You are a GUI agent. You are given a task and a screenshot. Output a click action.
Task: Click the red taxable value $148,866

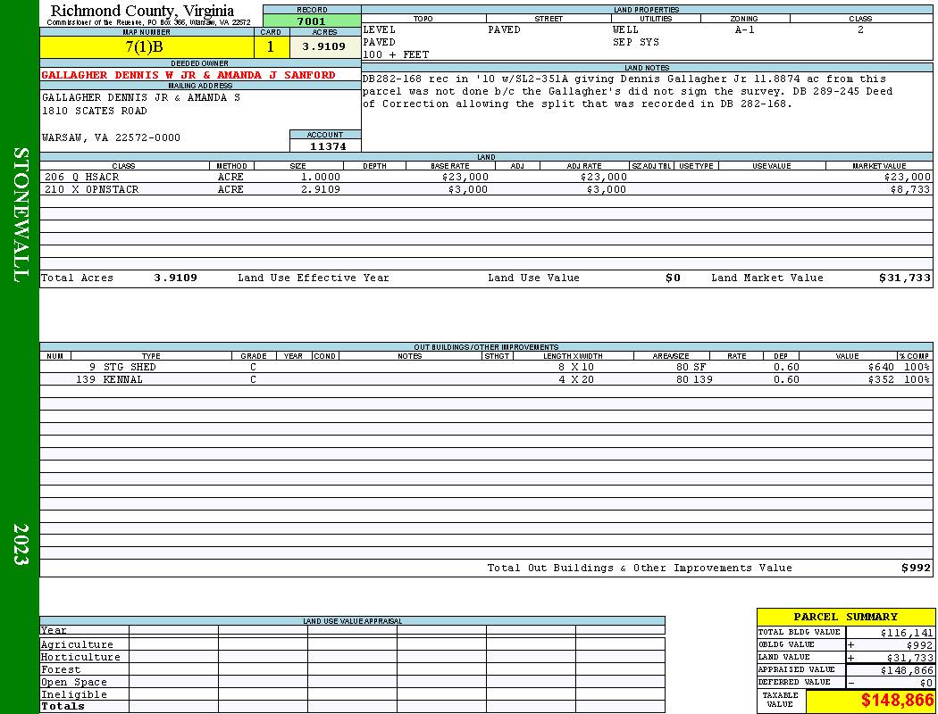pyautogui.click(x=897, y=701)
